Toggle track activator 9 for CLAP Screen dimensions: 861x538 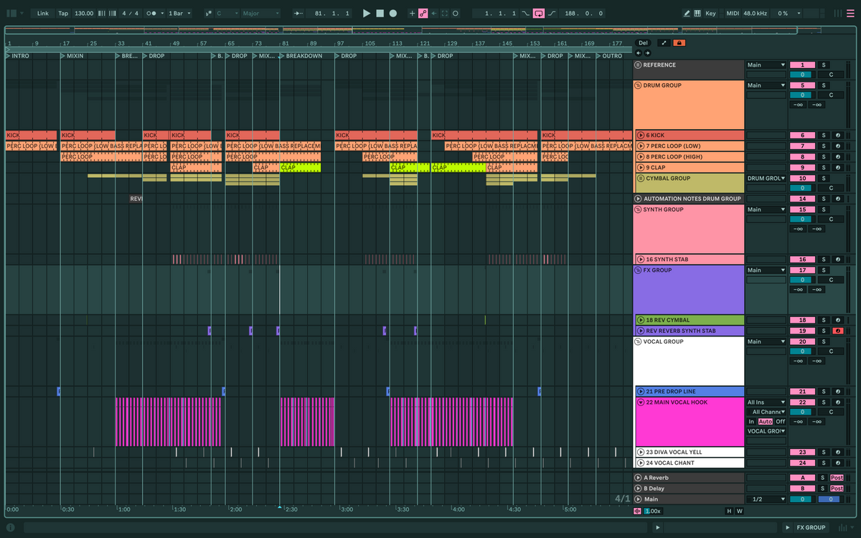pos(802,167)
